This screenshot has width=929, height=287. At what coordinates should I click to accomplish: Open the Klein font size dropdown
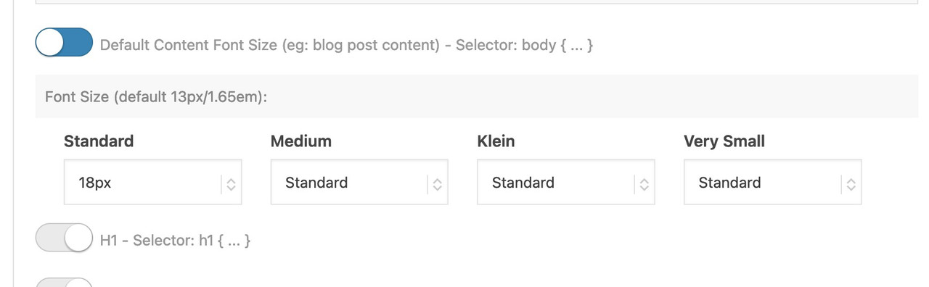tap(565, 183)
